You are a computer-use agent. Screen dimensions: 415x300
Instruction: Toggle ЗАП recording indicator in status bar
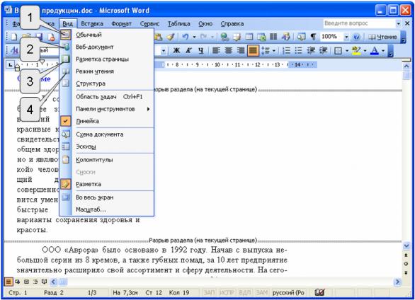(209, 293)
